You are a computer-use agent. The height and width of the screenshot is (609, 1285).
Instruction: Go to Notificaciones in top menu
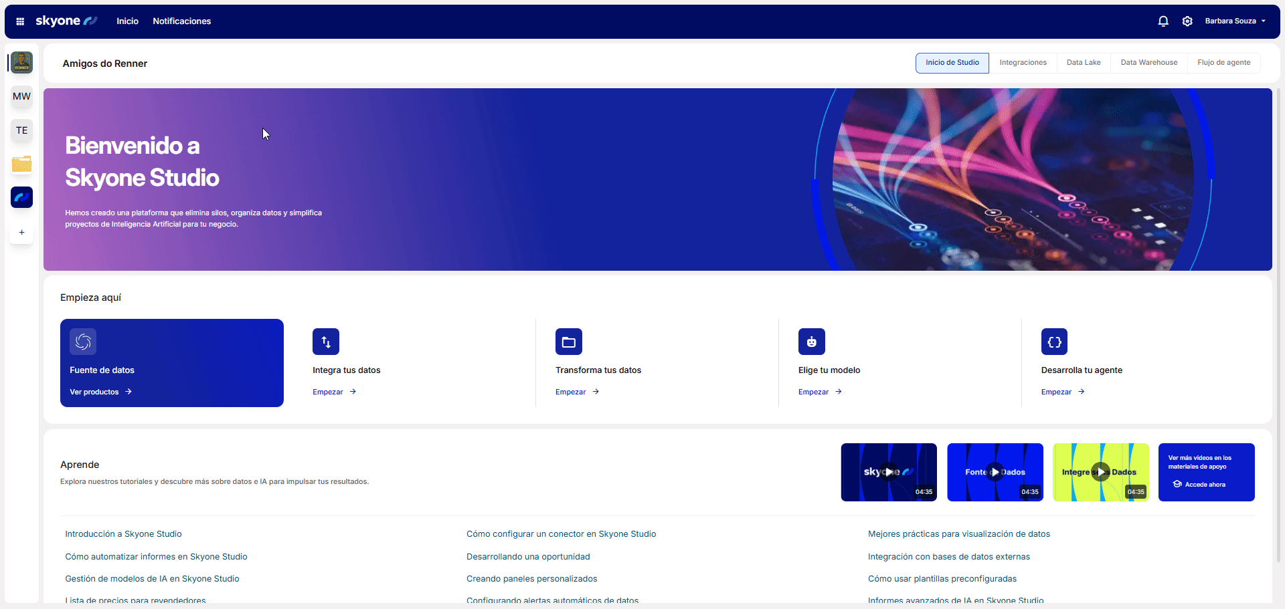[x=181, y=21]
